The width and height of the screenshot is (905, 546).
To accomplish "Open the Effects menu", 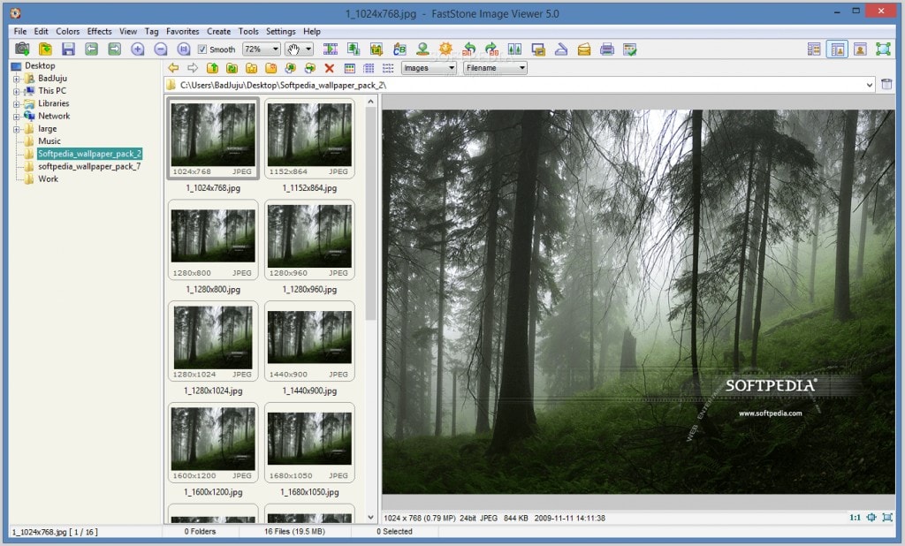I will click(x=100, y=31).
